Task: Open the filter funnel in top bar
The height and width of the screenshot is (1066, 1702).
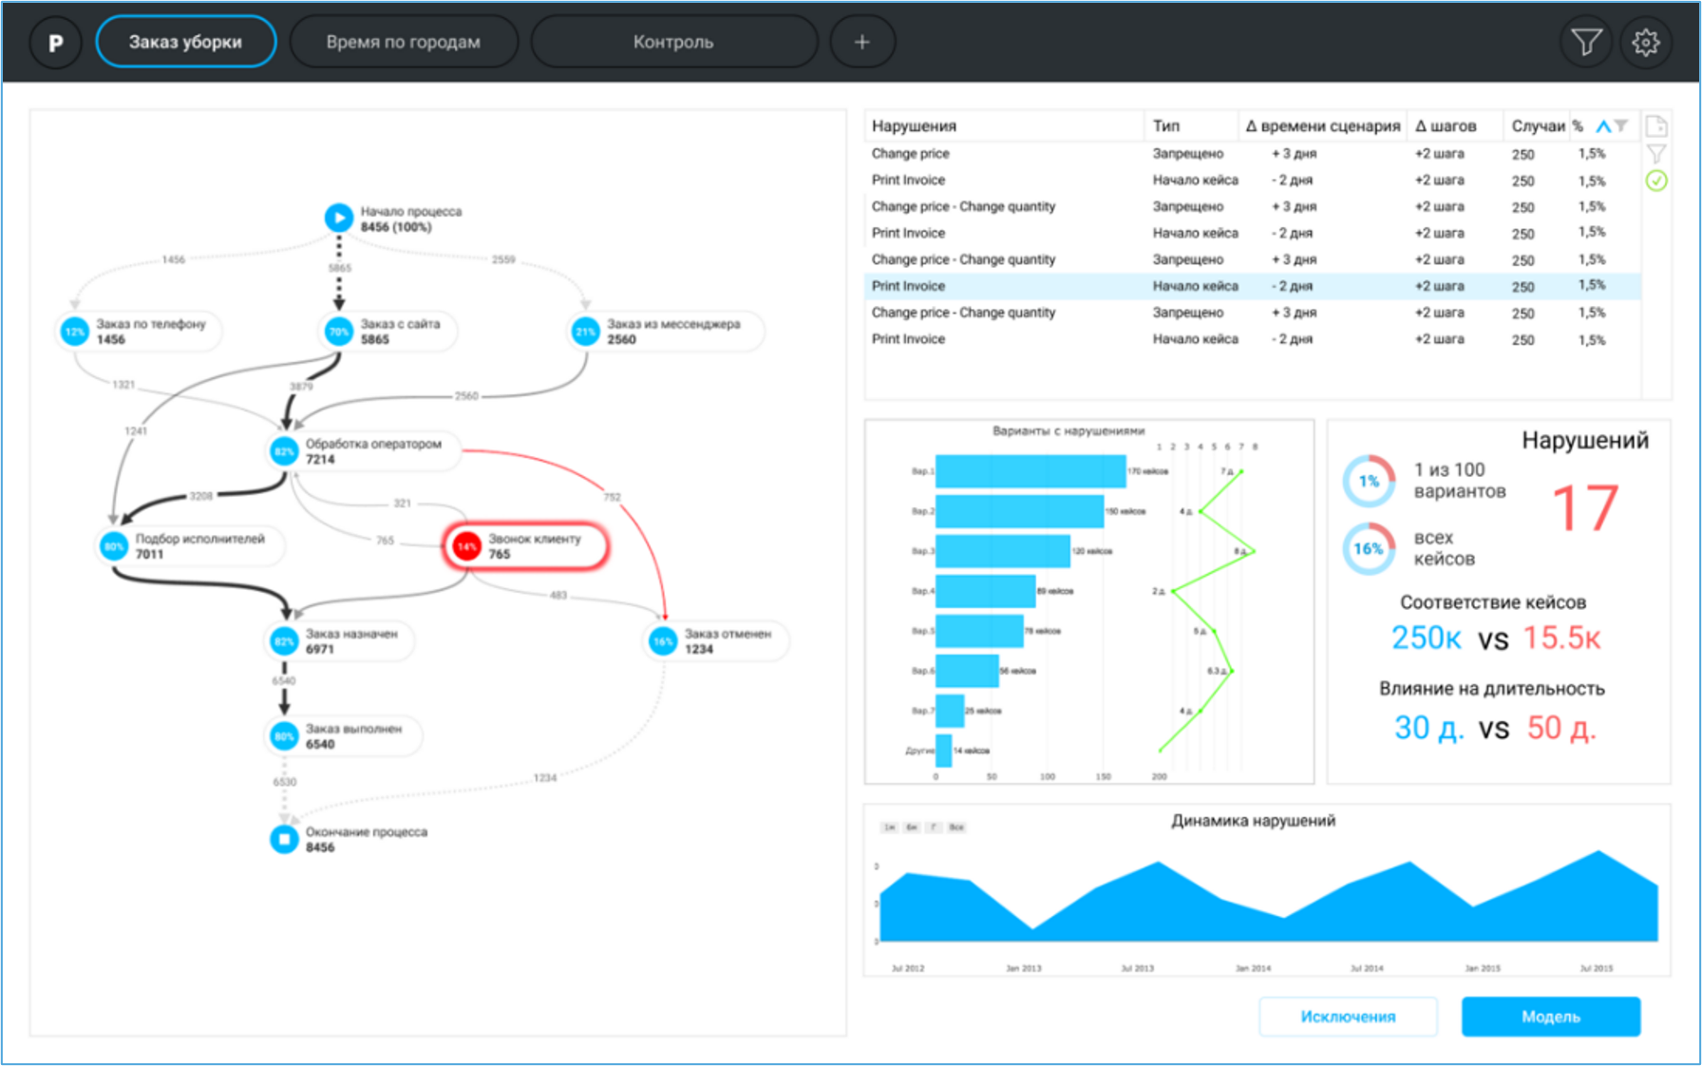Action: 1585,43
